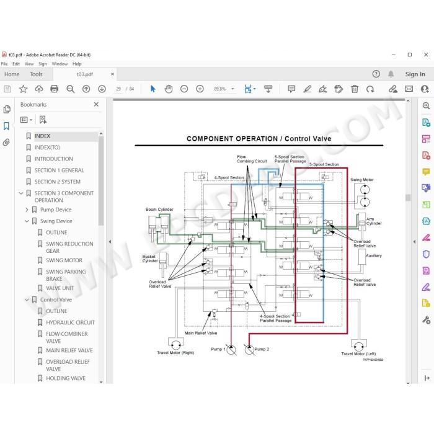Click the document vertical scrollbar thumb
The image size is (434, 434).
(x=408, y=198)
